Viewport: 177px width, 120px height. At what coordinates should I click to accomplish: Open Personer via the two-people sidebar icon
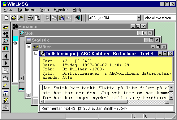click(x=6, y=34)
